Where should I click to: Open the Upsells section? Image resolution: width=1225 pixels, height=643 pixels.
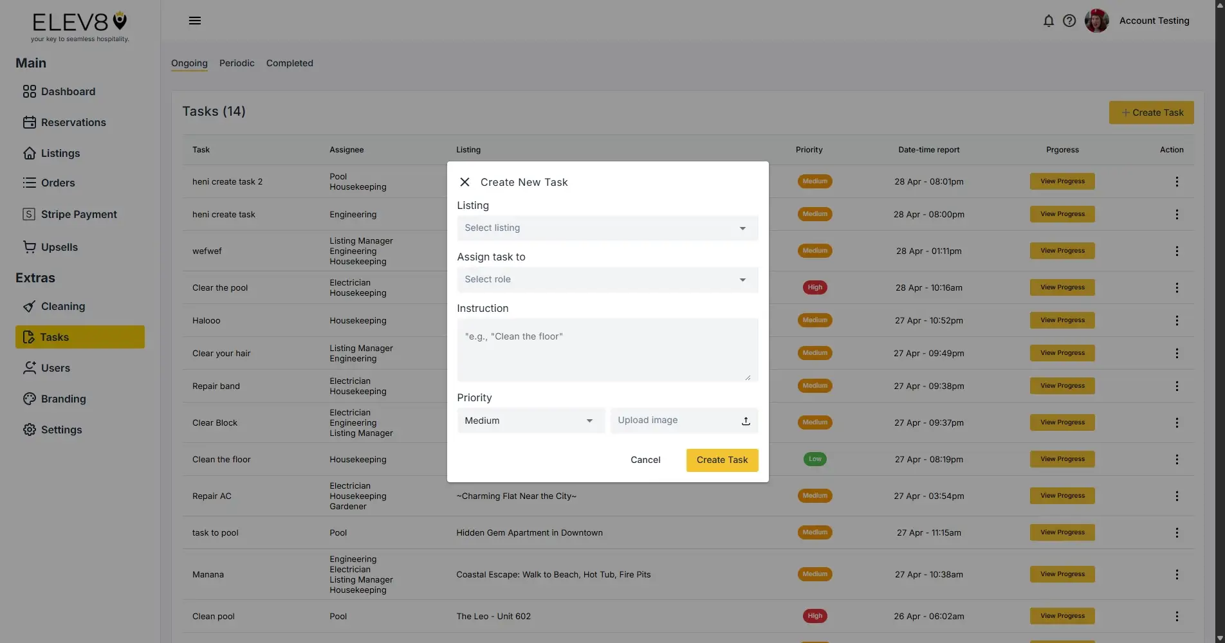click(x=29, y=247)
